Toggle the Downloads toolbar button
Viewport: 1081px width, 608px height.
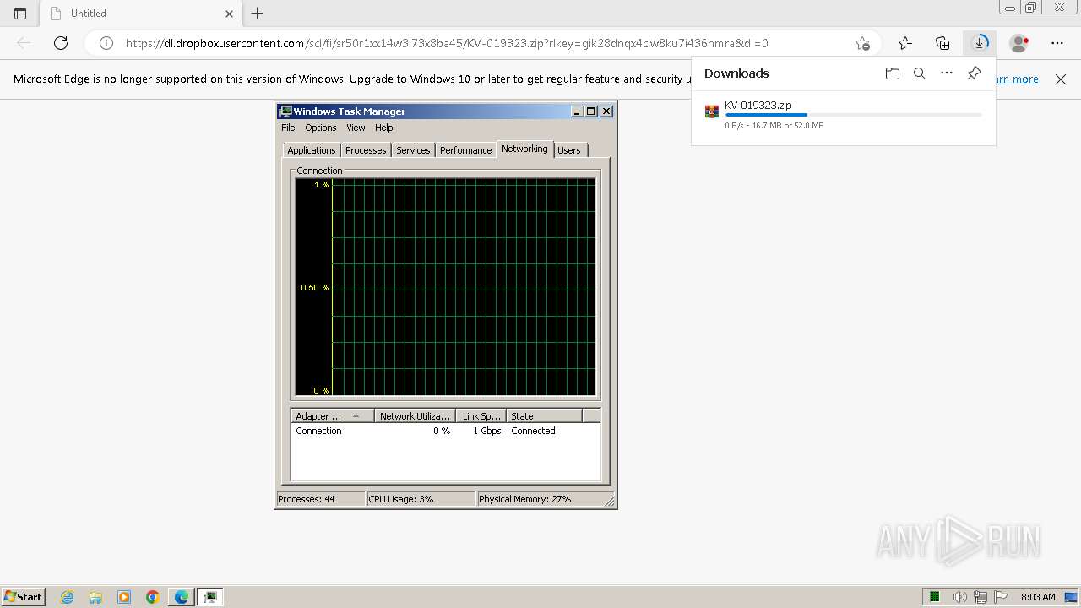click(980, 43)
